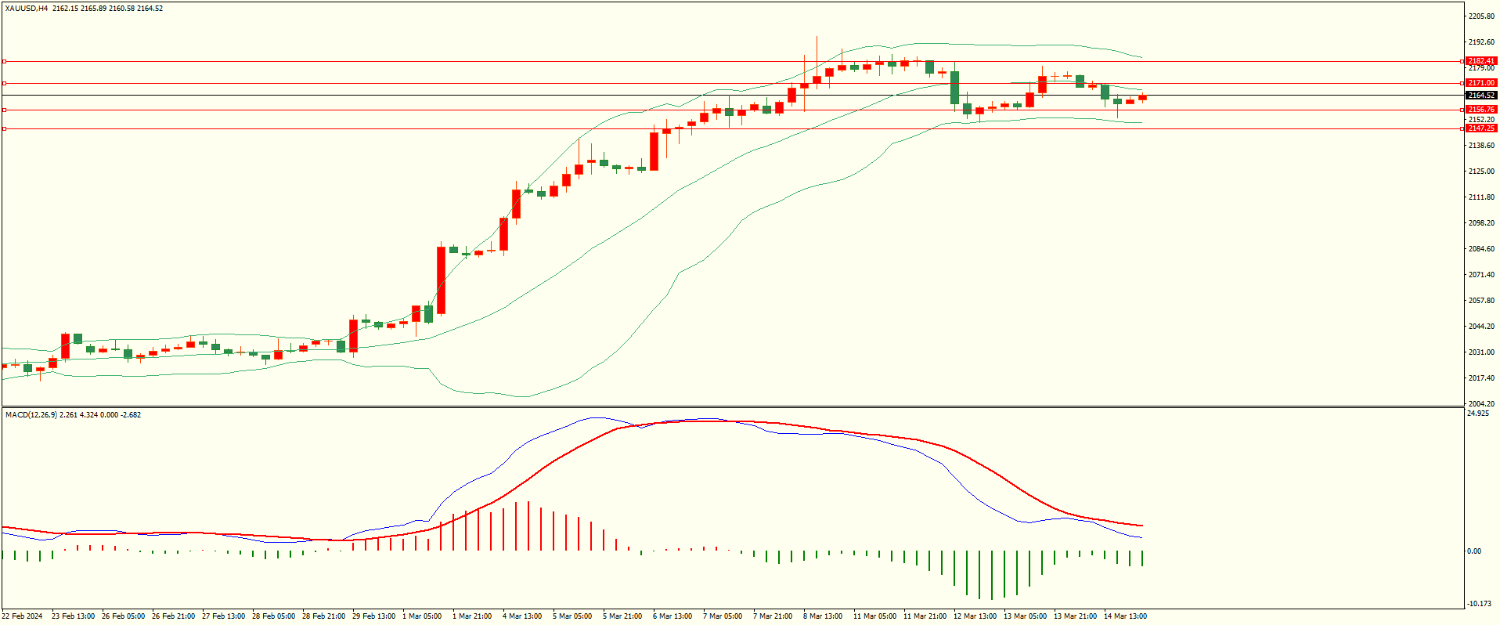Select the red horizontal line at 2182.41
1500x625 pixels.
point(732,61)
